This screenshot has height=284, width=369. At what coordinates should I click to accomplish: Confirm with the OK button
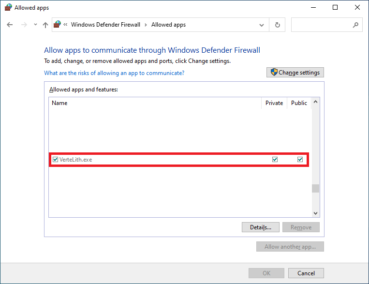click(266, 273)
